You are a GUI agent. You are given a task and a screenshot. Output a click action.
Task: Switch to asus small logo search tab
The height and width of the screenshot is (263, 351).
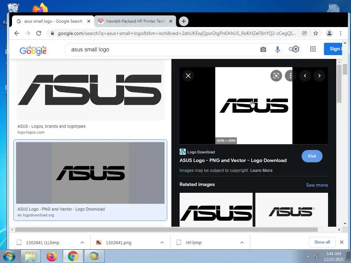[x=53, y=21]
